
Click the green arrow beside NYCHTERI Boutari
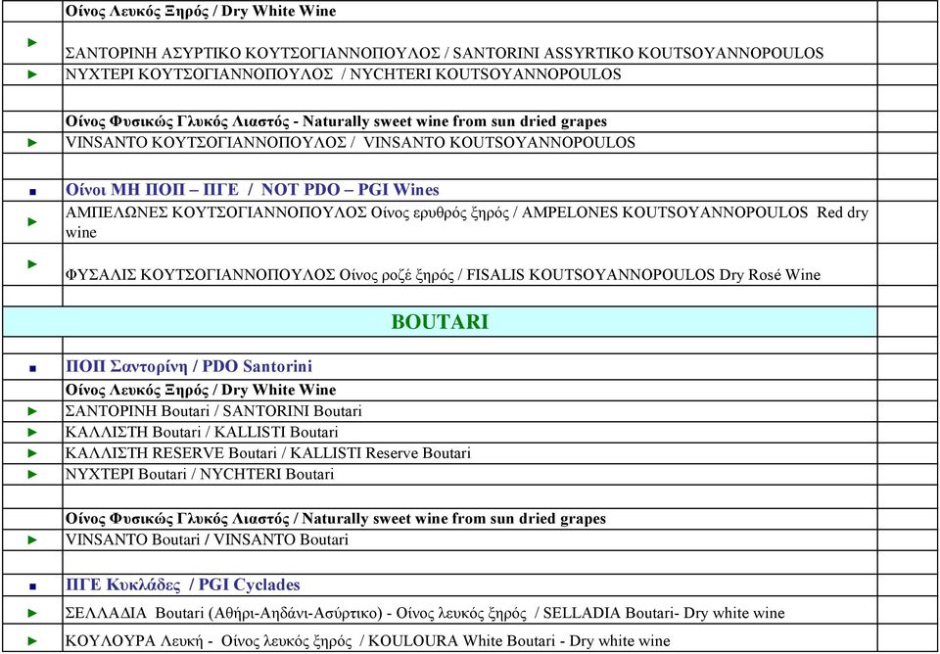(32, 474)
